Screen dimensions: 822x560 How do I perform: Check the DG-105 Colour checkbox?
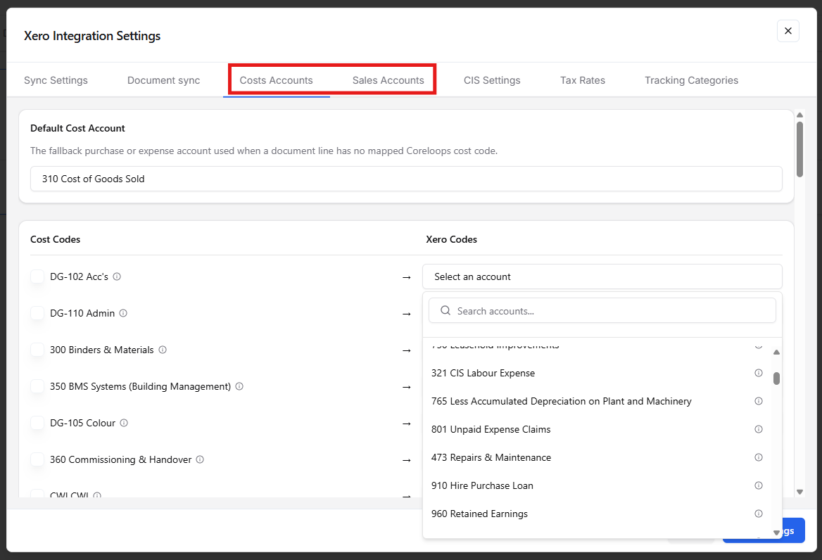(37, 423)
